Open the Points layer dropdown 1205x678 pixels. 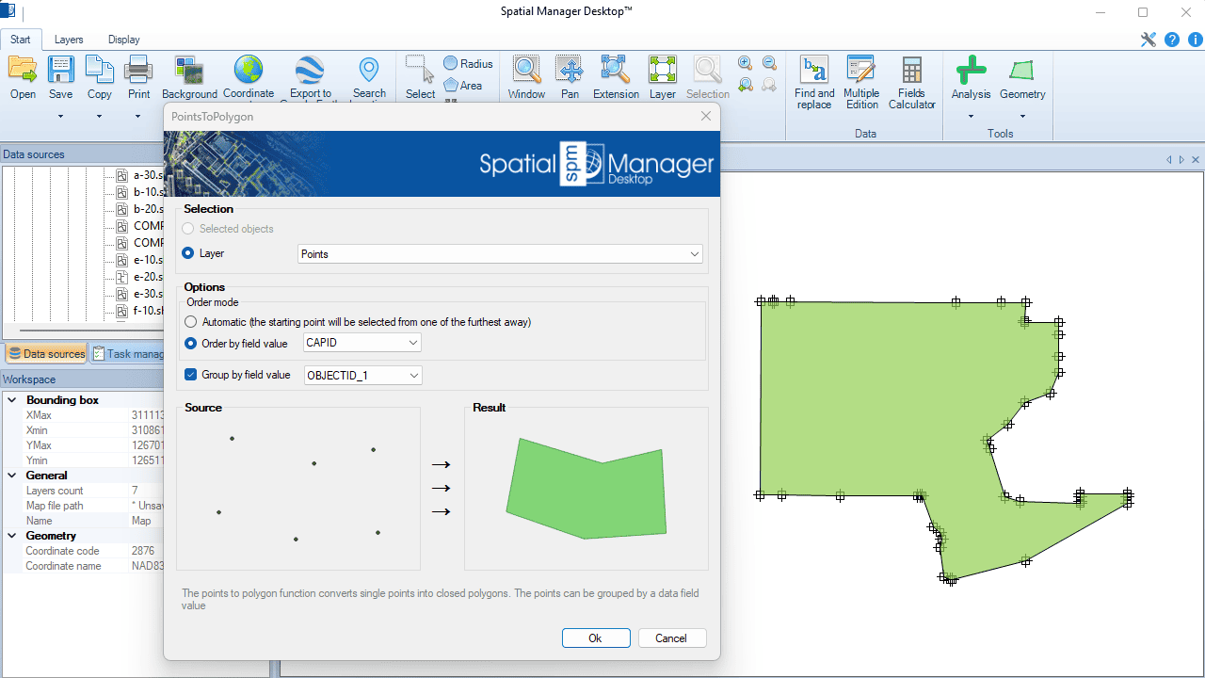pyautogui.click(x=500, y=254)
